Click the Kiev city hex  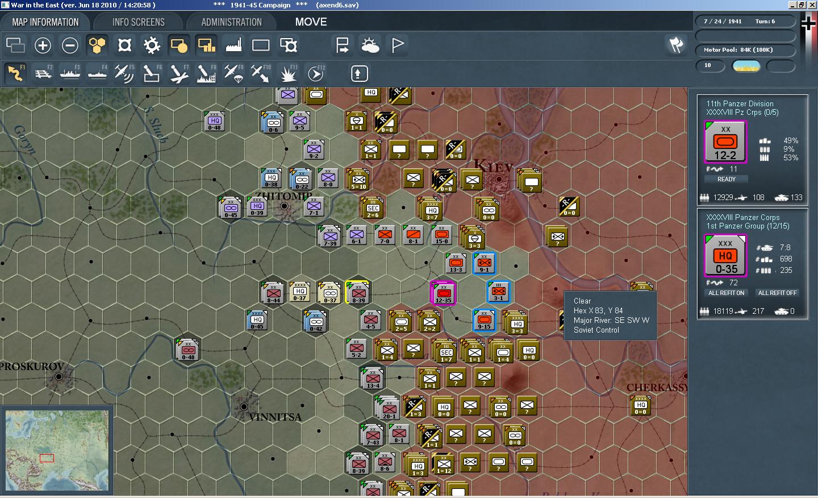(499, 179)
